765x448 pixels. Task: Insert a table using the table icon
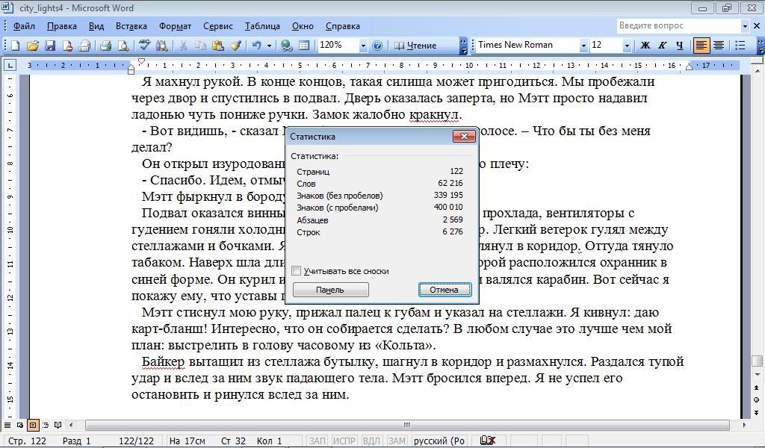coord(304,46)
